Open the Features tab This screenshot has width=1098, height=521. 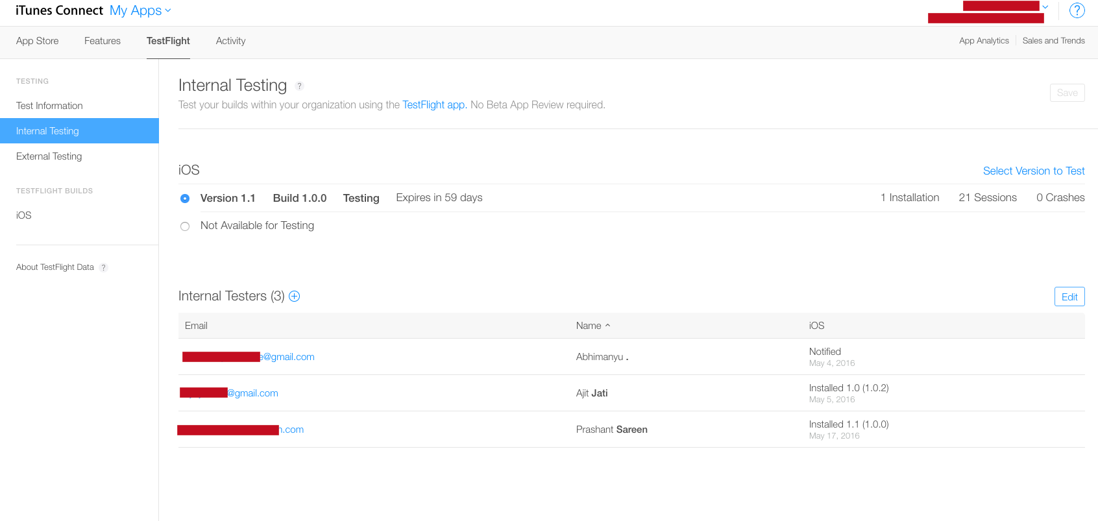tap(103, 41)
